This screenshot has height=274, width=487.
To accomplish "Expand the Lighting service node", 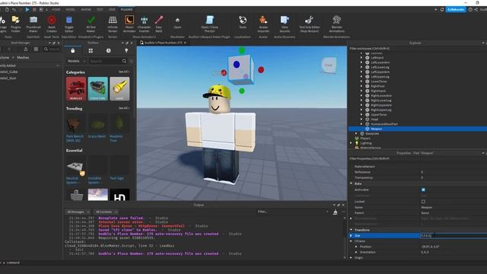I will click(352, 143).
